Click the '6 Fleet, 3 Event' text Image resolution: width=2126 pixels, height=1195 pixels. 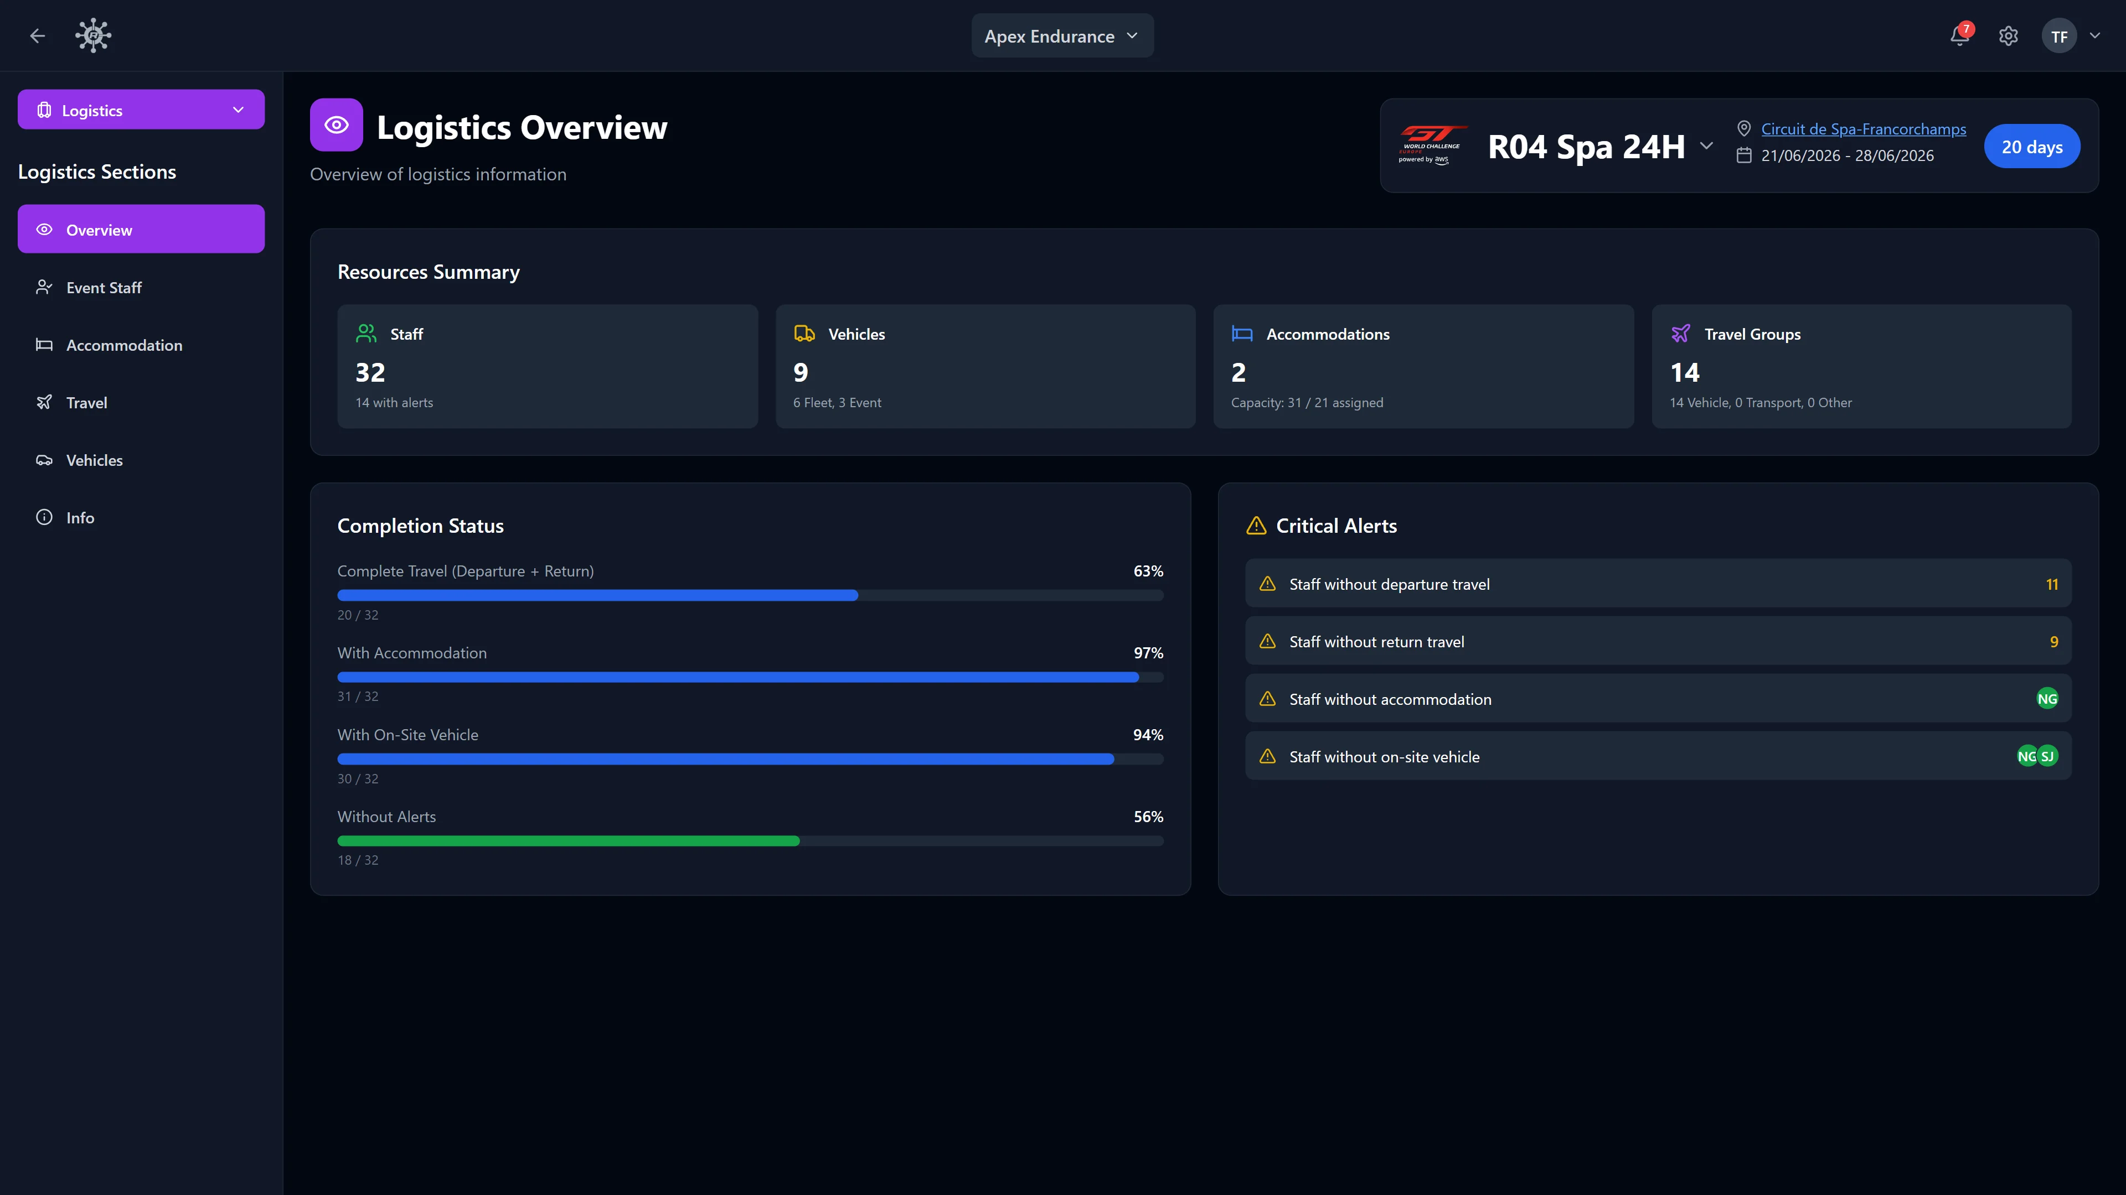tap(837, 402)
